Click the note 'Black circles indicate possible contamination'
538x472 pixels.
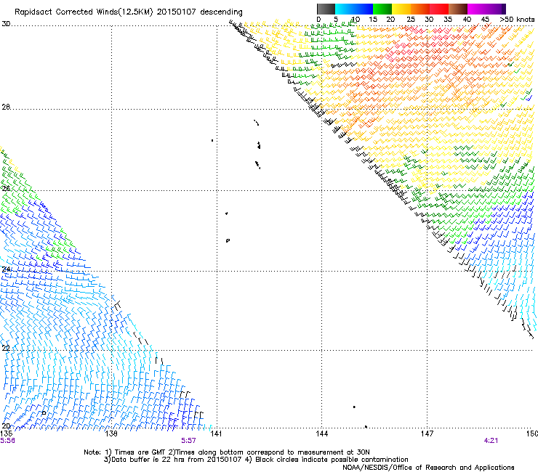(x=332, y=460)
